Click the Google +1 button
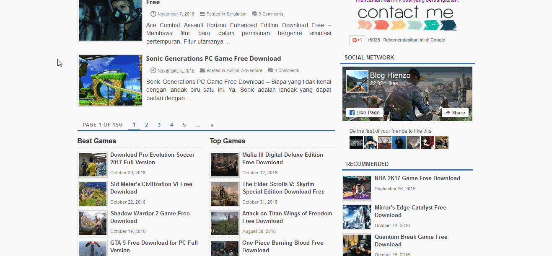Image resolution: width=552 pixels, height=256 pixels. [x=357, y=40]
